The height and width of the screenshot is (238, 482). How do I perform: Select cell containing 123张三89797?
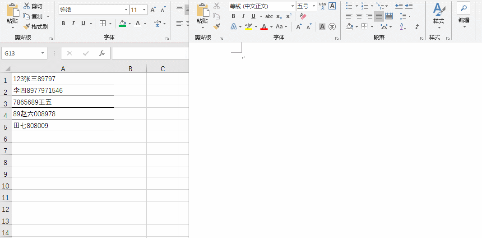pos(63,78)
